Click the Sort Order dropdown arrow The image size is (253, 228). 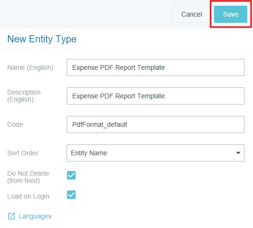(x=238, y=153)
